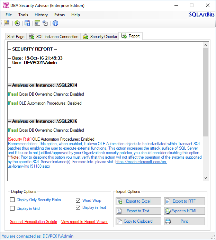The image size is (216, 240).
Task: Open the gear settings toolbar icon
Action: click(x=45, y=23)
